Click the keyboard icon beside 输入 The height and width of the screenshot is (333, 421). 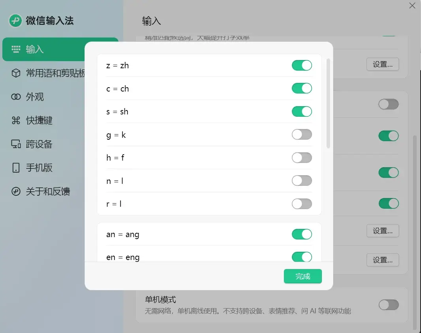(x=16, y=49)
